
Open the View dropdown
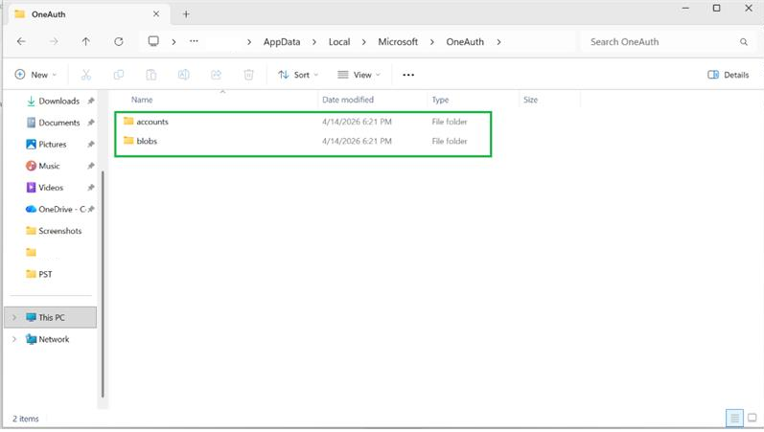[x=359, y=75]
